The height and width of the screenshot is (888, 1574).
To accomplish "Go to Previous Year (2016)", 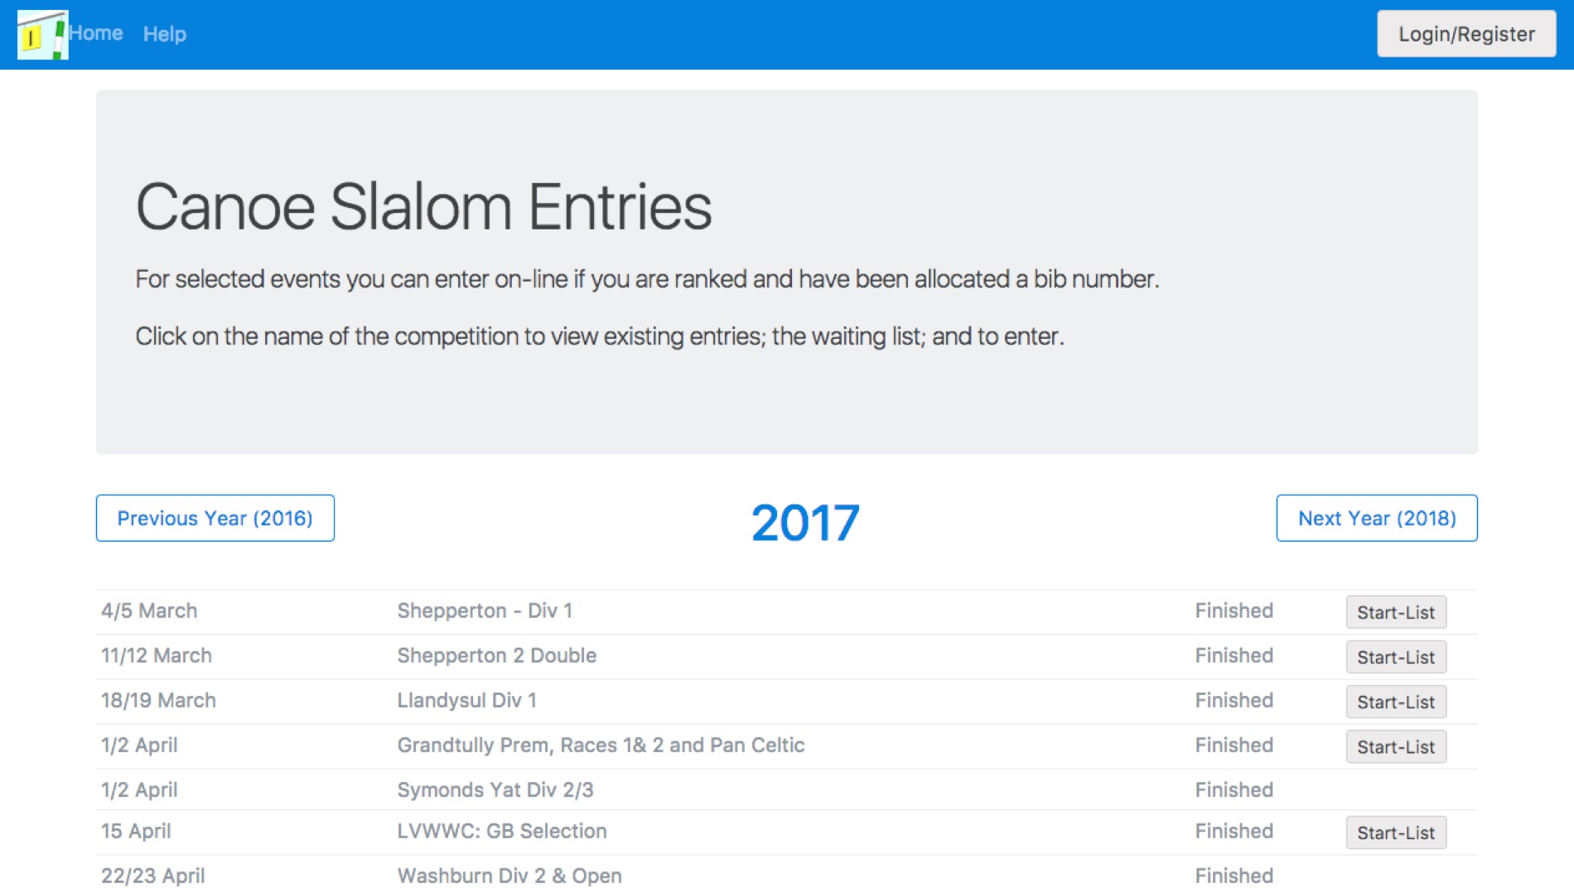I will pos(215,519).
